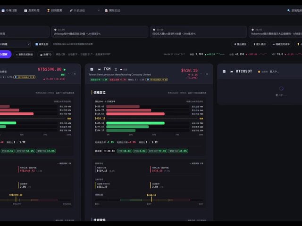Close the TSM card with its X
Image resolution: width=302 pixels, height=226 pixels.
[207, 74]
